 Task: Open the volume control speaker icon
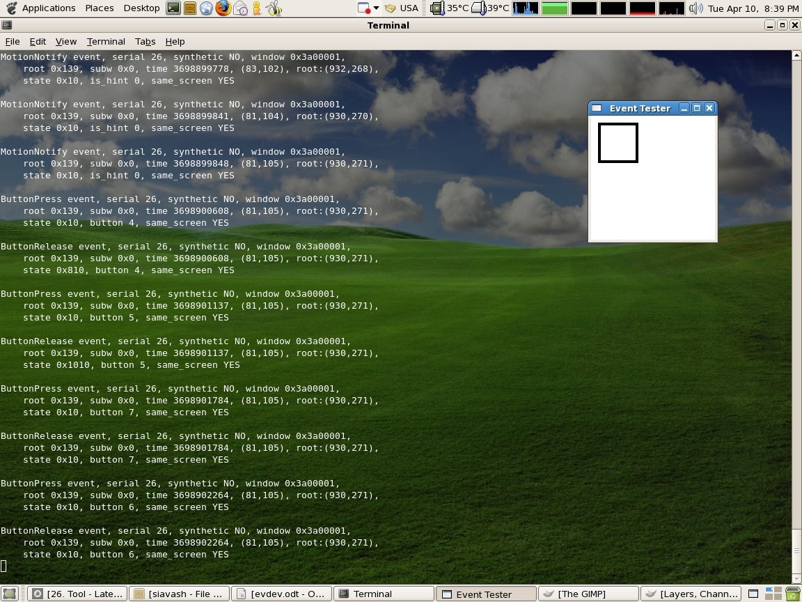[x=695, y=8]
